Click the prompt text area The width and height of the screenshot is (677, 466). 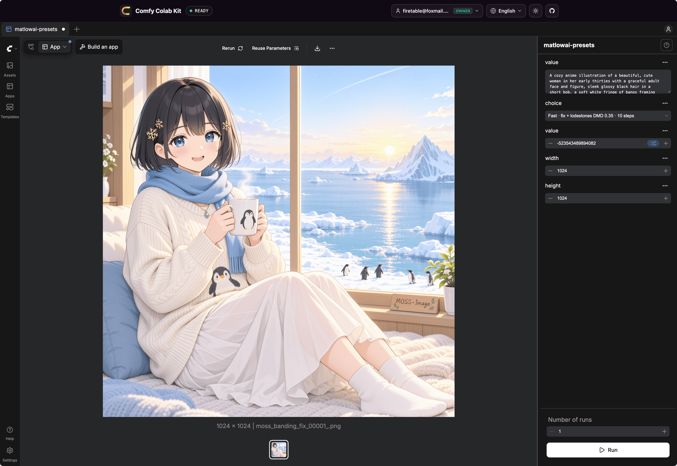tap(608, 81)
